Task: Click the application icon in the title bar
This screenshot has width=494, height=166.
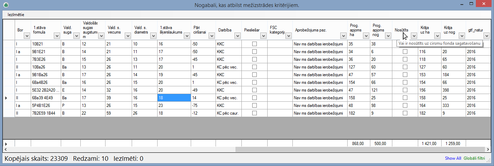Action: point(6,5)
